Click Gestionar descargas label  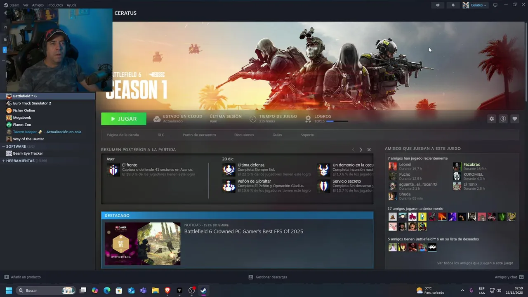[x=271, y=277]
